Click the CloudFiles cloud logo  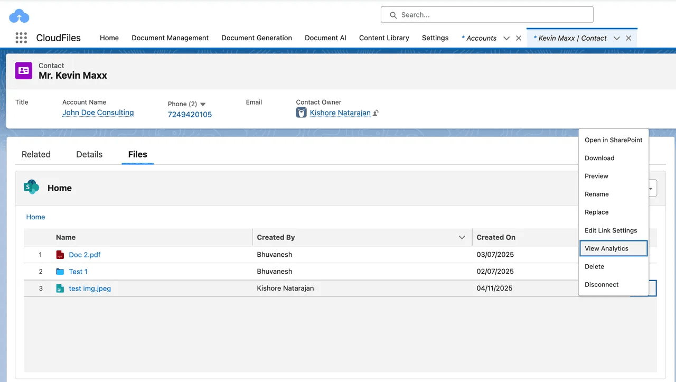pos(19,15)
